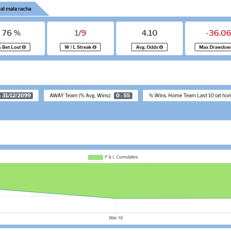Click the info icon beside Avg. Odds
The image size is (231, 231).
161,47
